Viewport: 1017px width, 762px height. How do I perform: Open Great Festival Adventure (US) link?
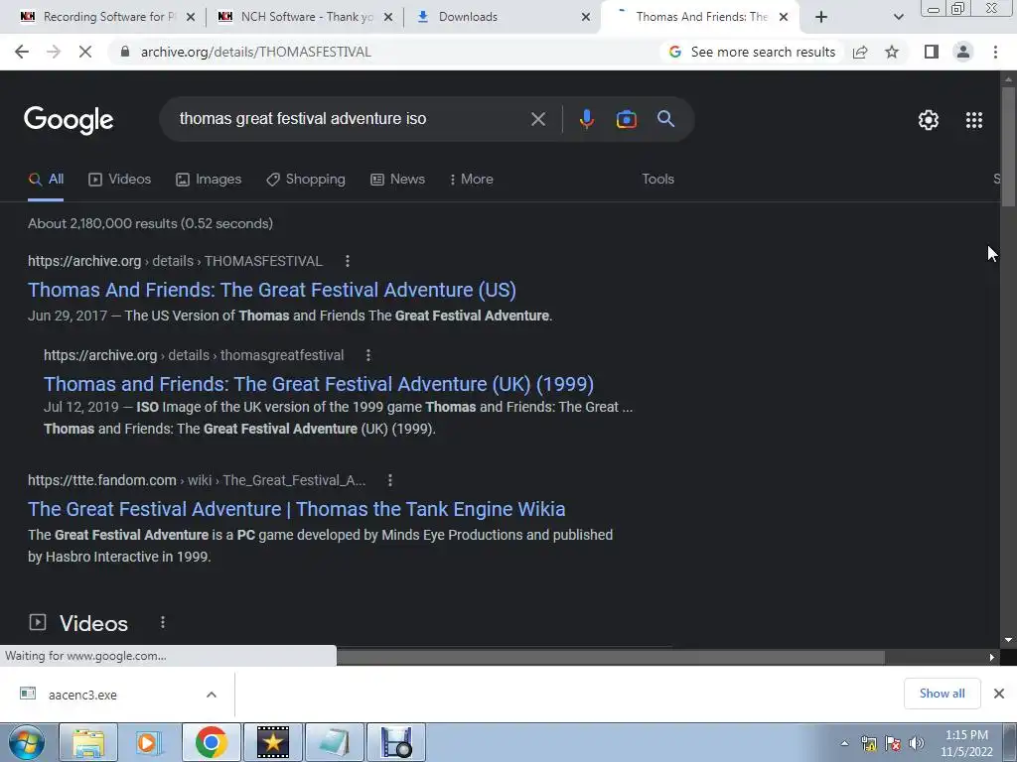coord(272,290)
